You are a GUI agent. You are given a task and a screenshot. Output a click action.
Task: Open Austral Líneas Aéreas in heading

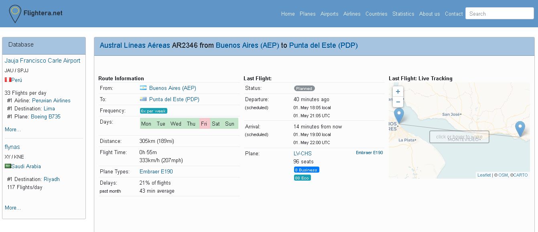(x=135, y=45)
